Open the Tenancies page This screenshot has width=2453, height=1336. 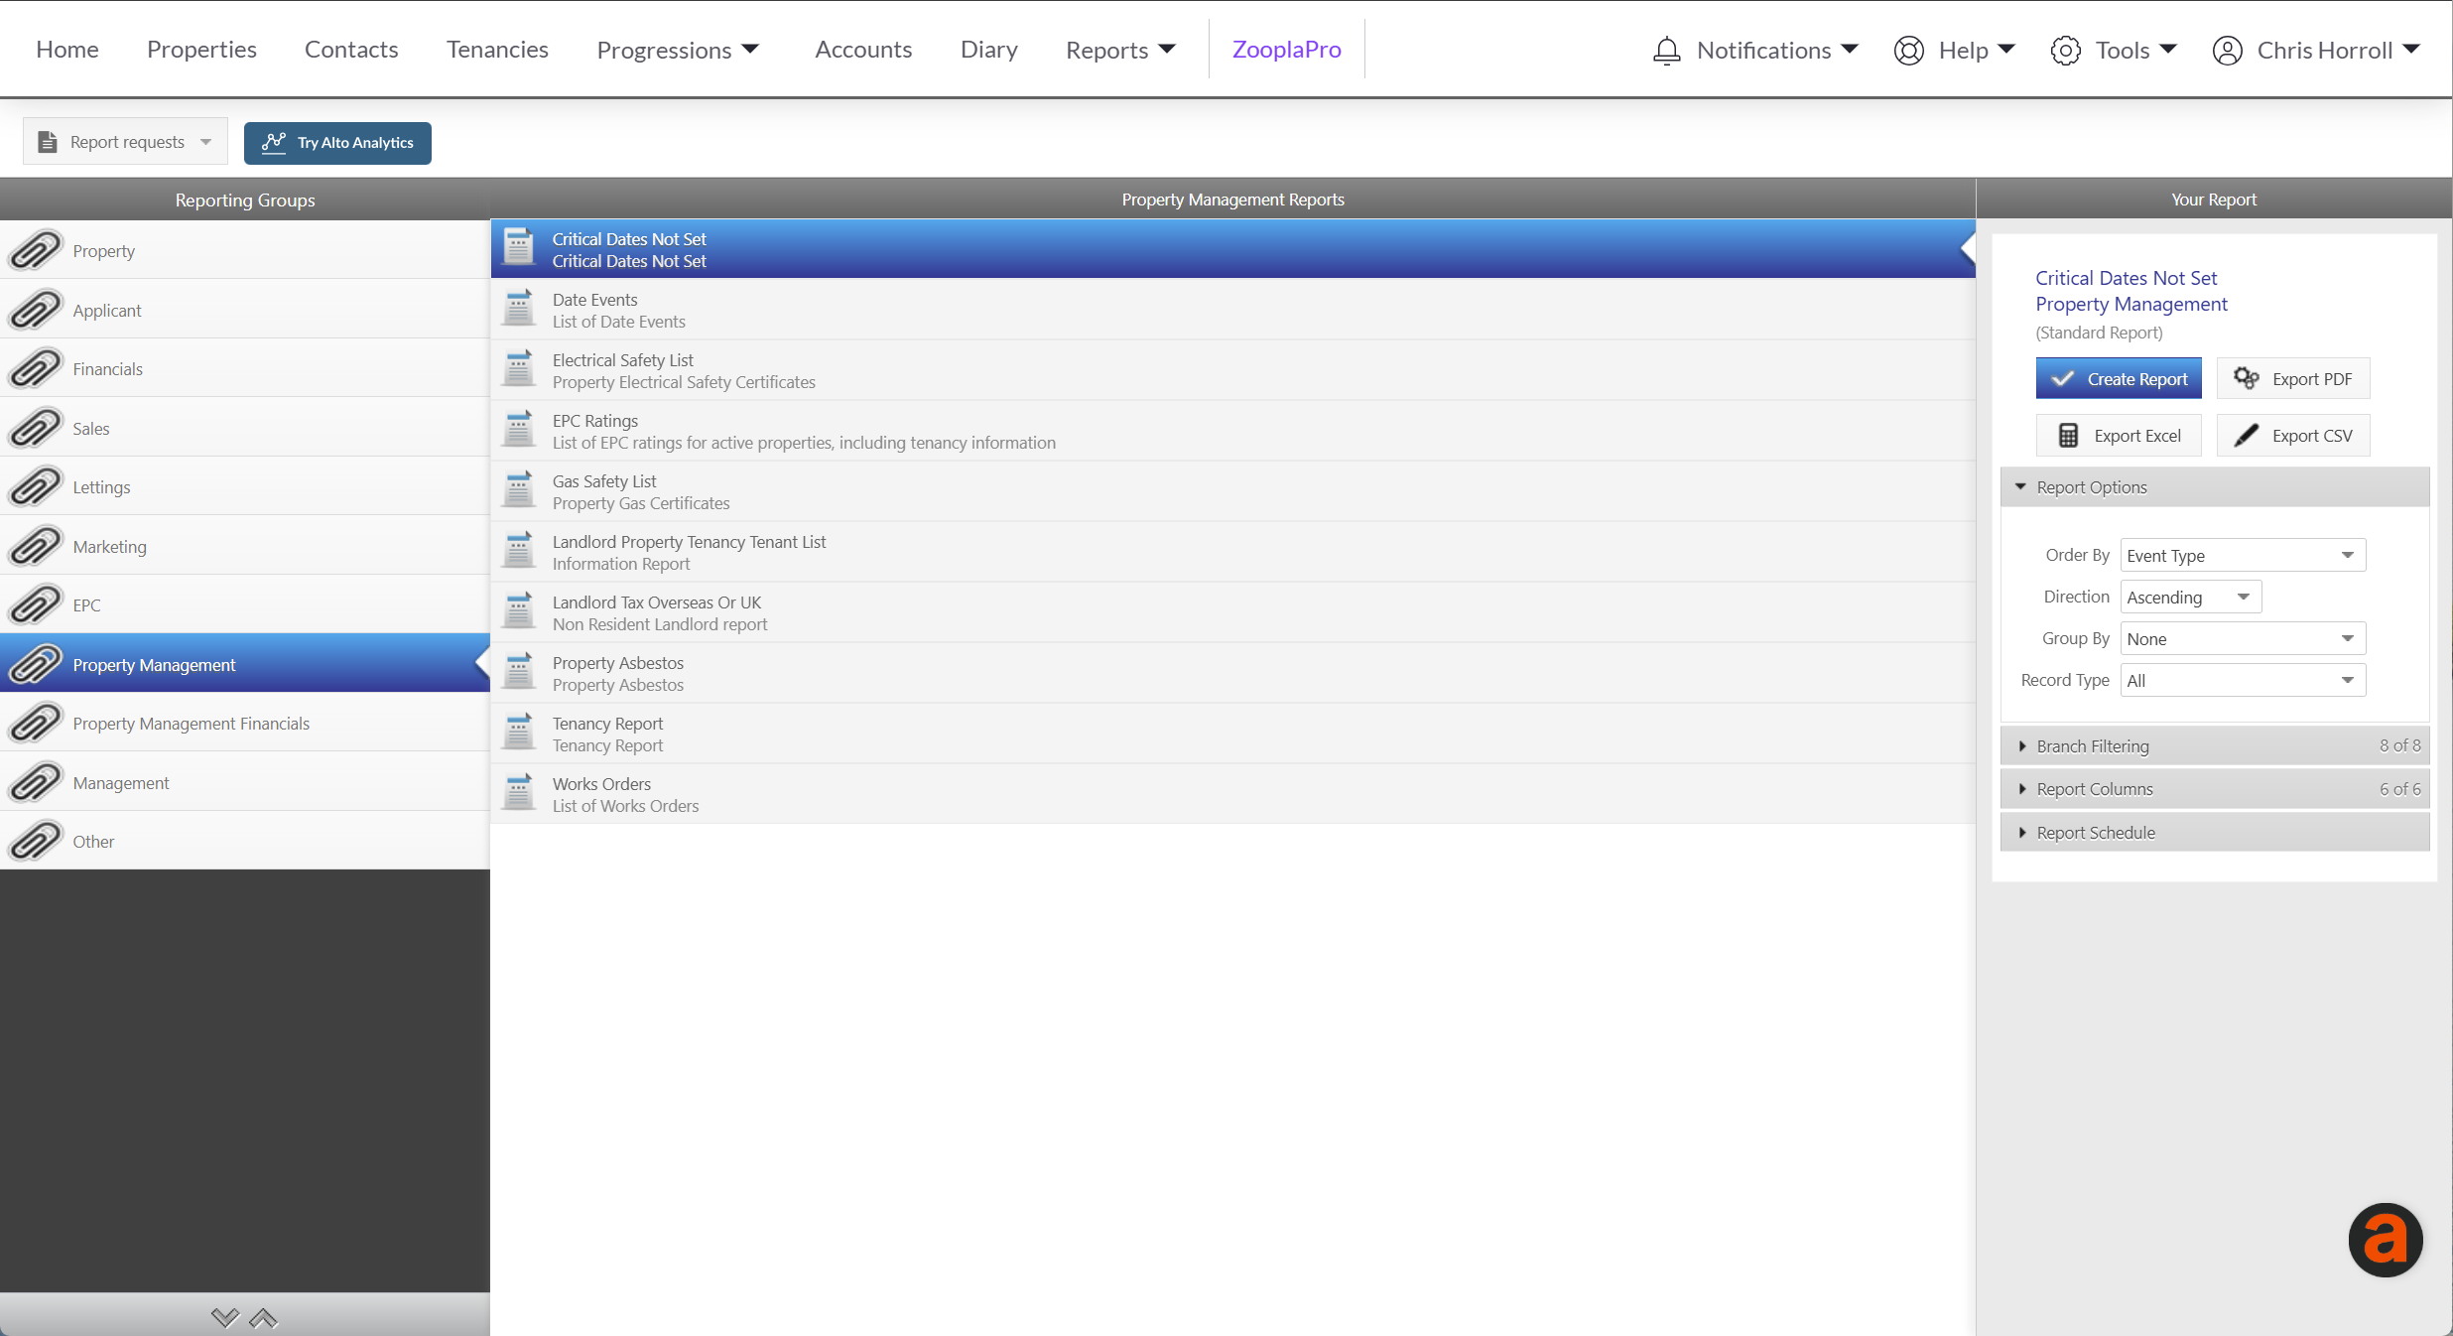click(x=497, y=50)
